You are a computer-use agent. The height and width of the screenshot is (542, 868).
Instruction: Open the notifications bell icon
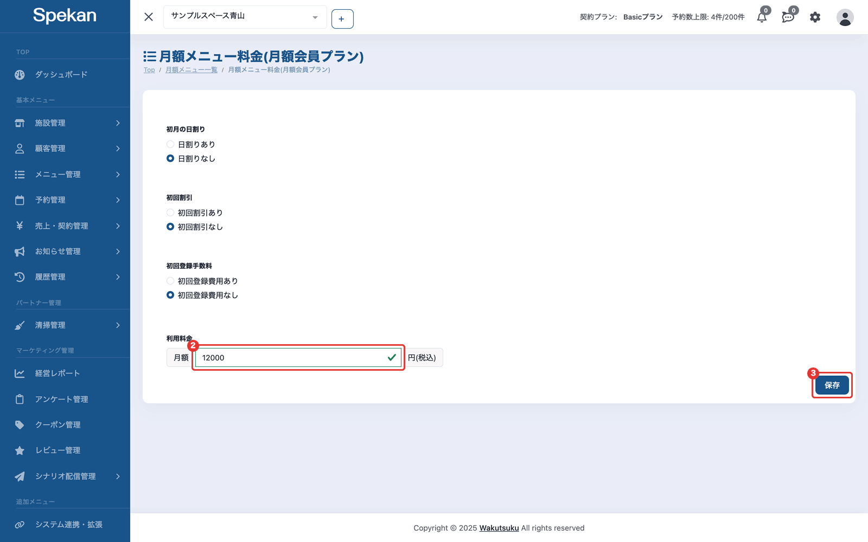click(x=762, y=17)
